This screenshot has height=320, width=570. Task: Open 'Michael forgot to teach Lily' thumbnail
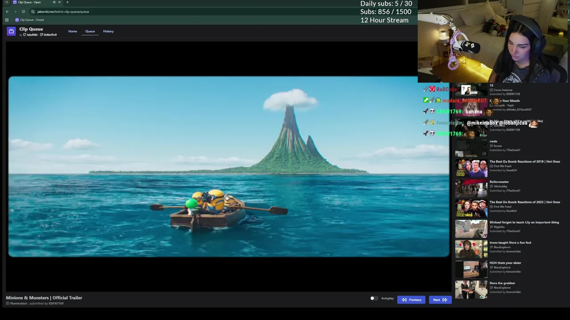[471, 229]
